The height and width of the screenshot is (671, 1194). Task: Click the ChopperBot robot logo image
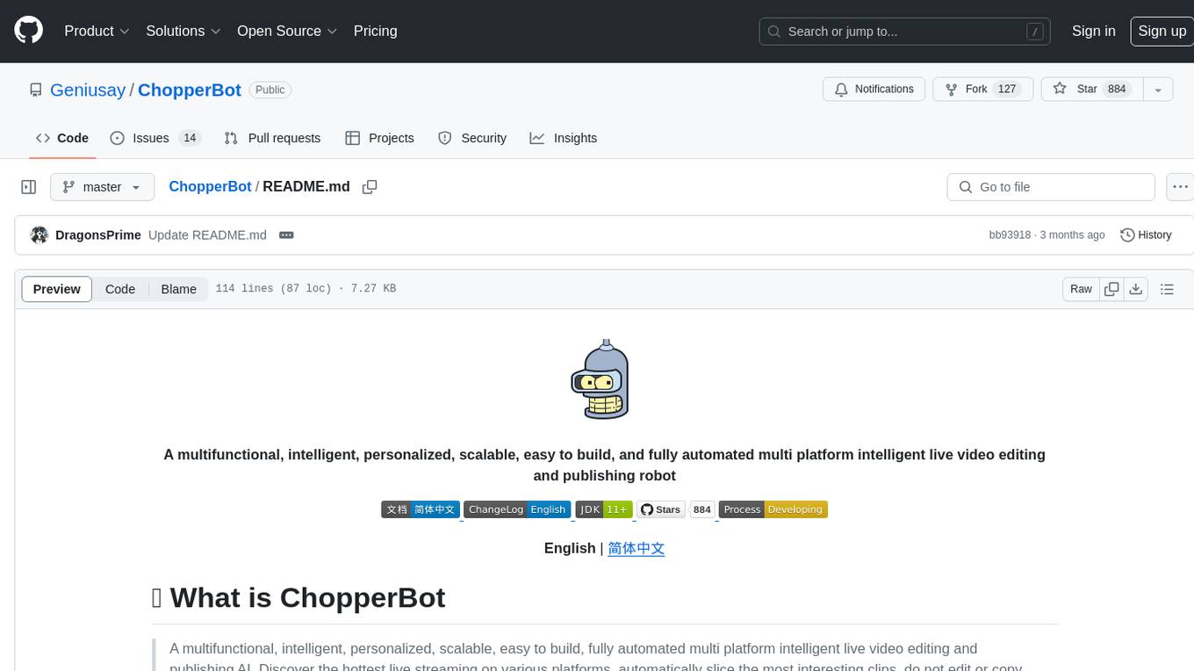pos(600,379)
